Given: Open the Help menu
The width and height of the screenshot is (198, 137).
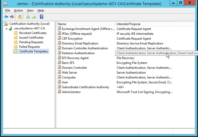Looking at the screenshot, I should click(x=41, y=10).
